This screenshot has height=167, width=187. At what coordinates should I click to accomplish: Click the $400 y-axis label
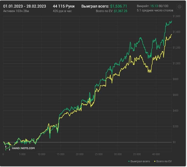176,111
